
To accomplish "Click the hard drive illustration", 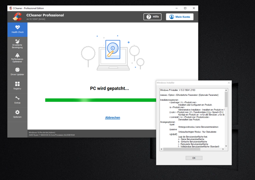I will coord(113,49).
